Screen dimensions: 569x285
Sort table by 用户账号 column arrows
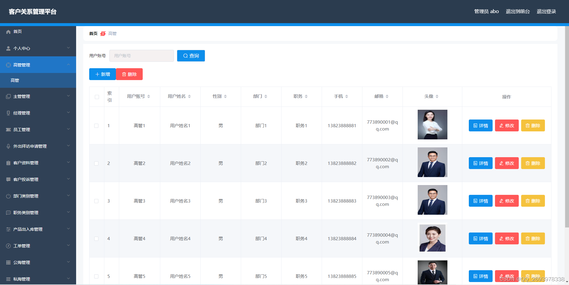click(149, 96)
